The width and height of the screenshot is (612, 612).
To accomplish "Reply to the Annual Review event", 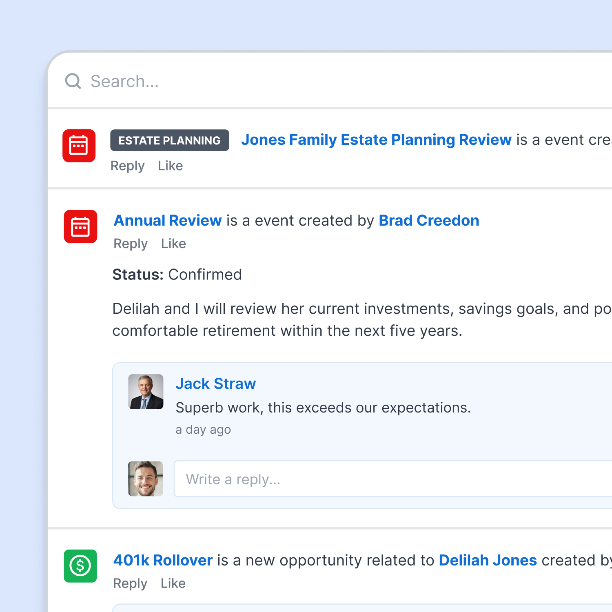I will (x=131, y=244).
